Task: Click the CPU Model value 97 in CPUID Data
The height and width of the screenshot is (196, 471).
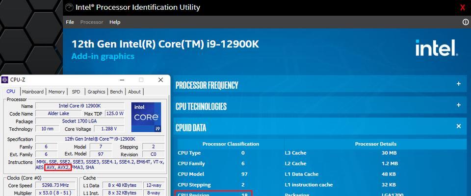Action: (x=244, y=174)
